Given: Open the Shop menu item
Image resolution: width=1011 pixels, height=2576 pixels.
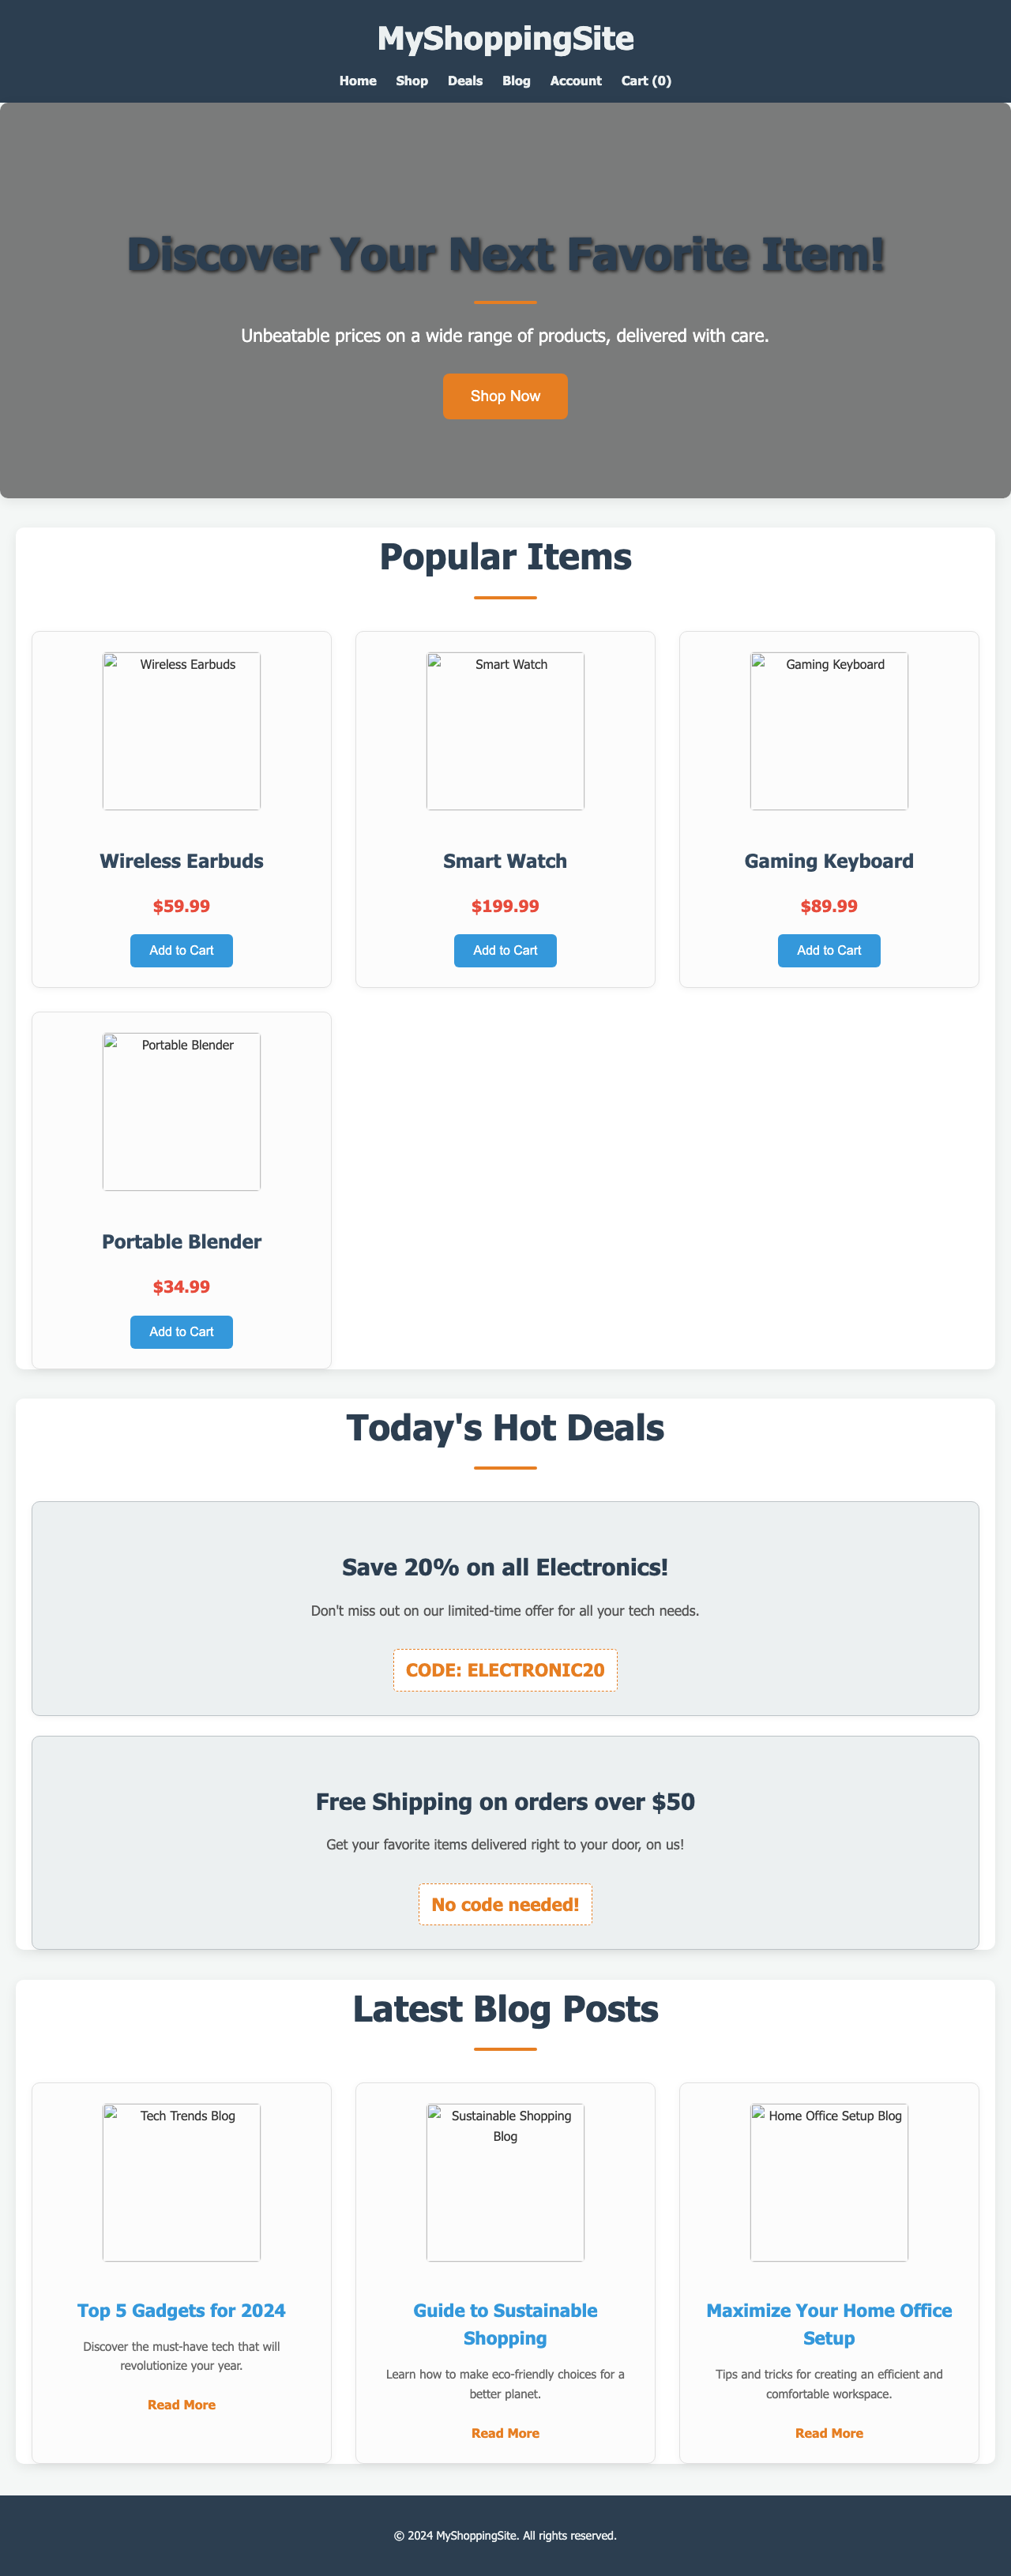Looking at the screenshot, I should pos(411,81).
